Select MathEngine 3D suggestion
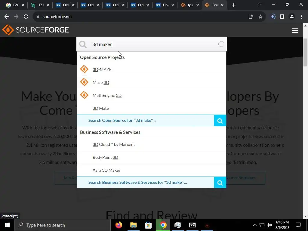 [x=152, y=95]
